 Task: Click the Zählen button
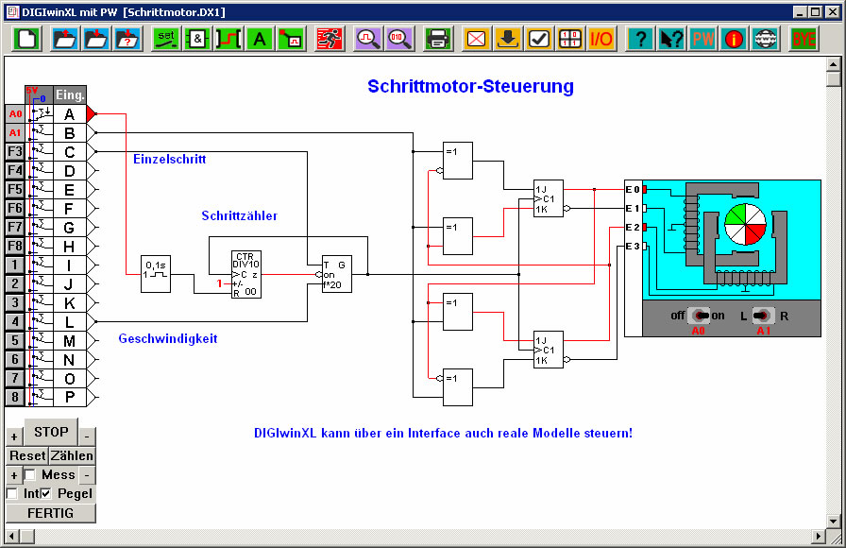pyautogui.click(x=72, y=455)
